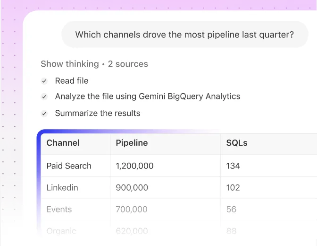This screenshot has height=246, width=317.
Task: Click the 900,000 pipeline value
Action: click(x=132, y=188)
